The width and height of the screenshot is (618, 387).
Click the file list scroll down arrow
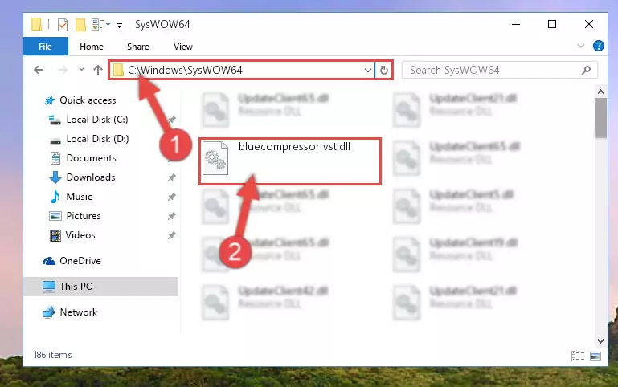tap(600, 341)
